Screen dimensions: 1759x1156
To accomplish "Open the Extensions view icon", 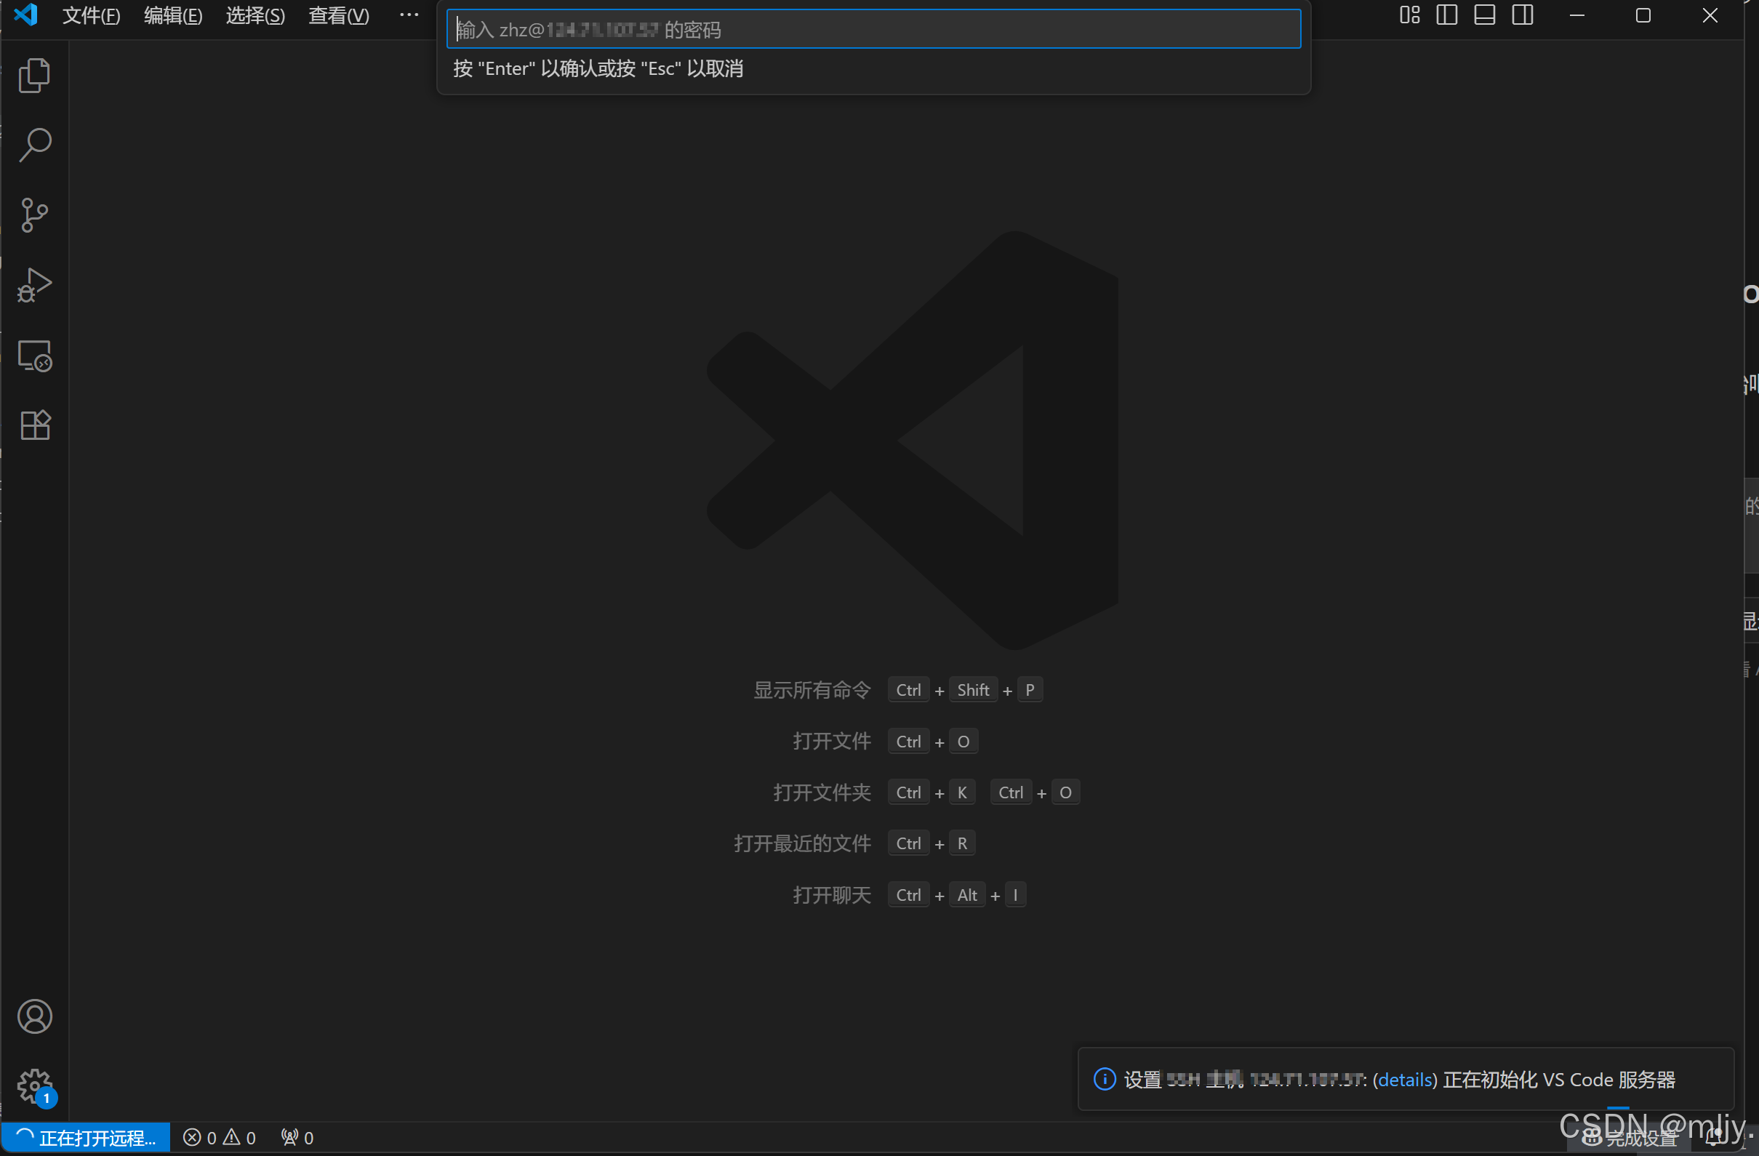I will pos(34,425).
